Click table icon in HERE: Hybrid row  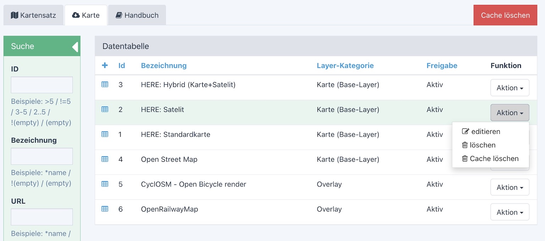pyautogui.click(x=105, y=85)
